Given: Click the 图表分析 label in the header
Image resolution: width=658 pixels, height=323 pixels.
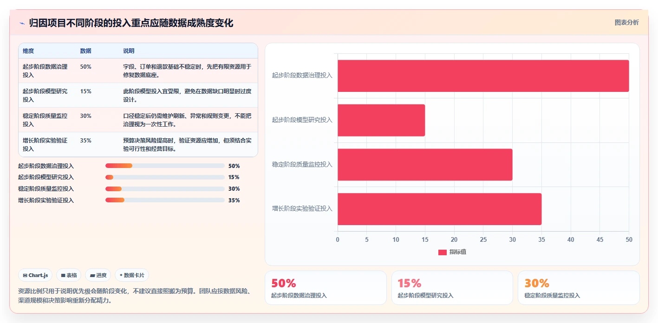Looking at the screenshot, I should (x=626, y=22).
